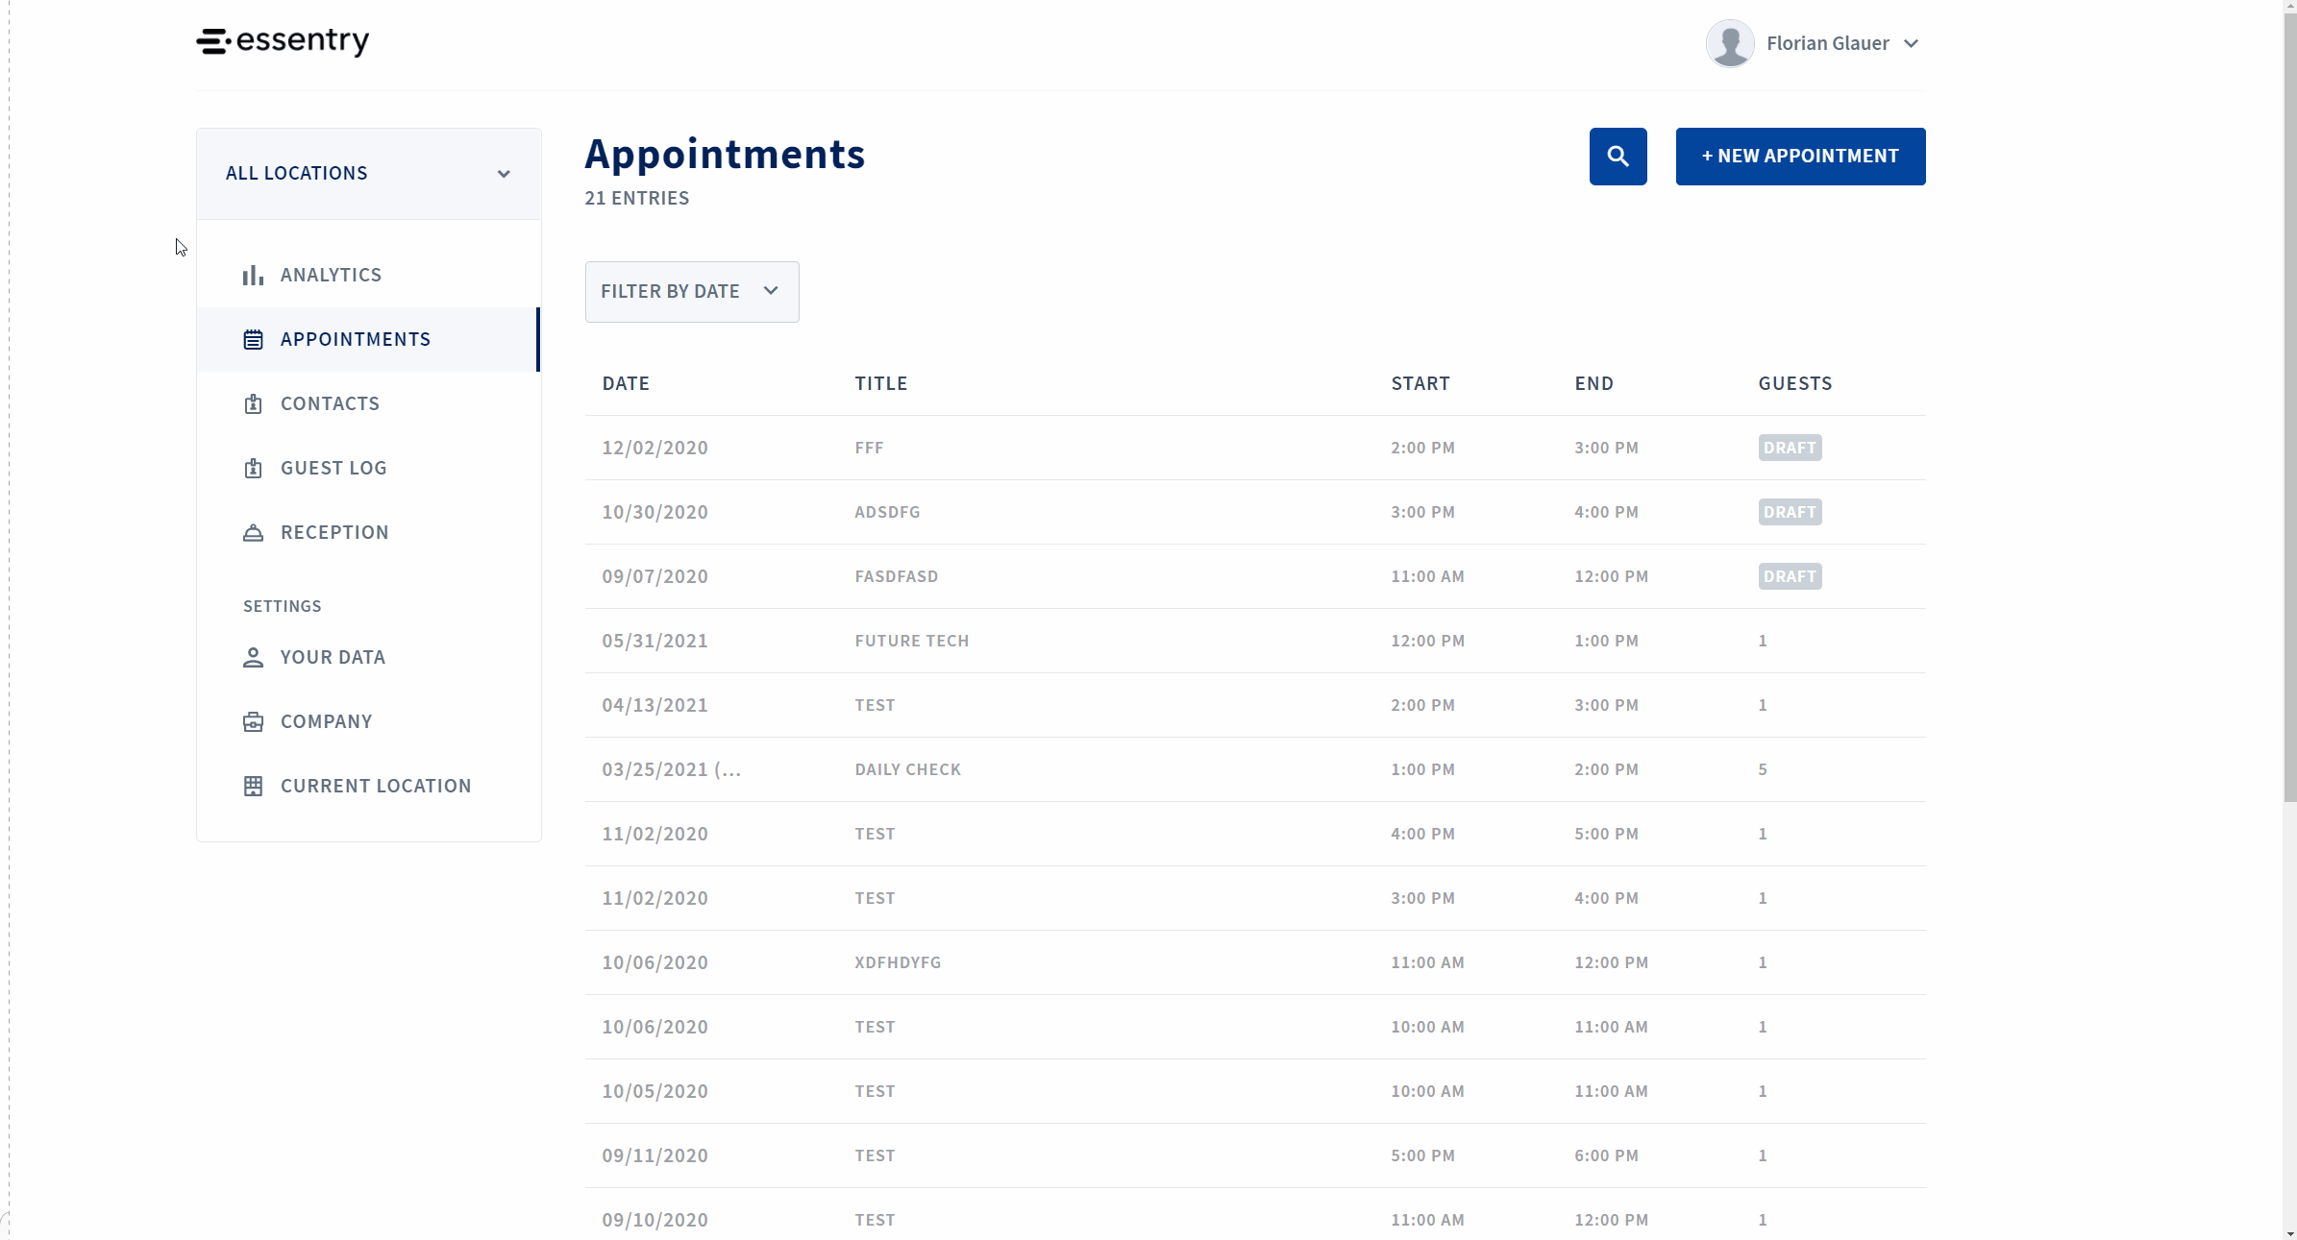The width and height of the screenshot is (2297, 1240).
Task: Click the essentry logo
Action: 283,41
